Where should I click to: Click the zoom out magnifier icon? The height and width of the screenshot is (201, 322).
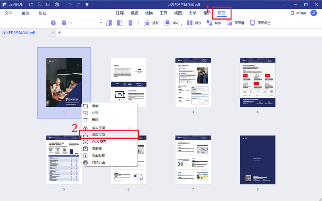click(64, 23)
